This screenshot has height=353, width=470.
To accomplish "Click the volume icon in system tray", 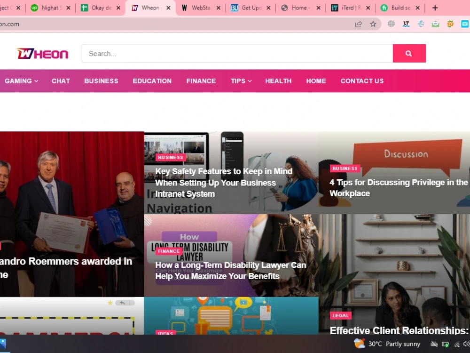I will pyautogui.click(x=466, y=344).
